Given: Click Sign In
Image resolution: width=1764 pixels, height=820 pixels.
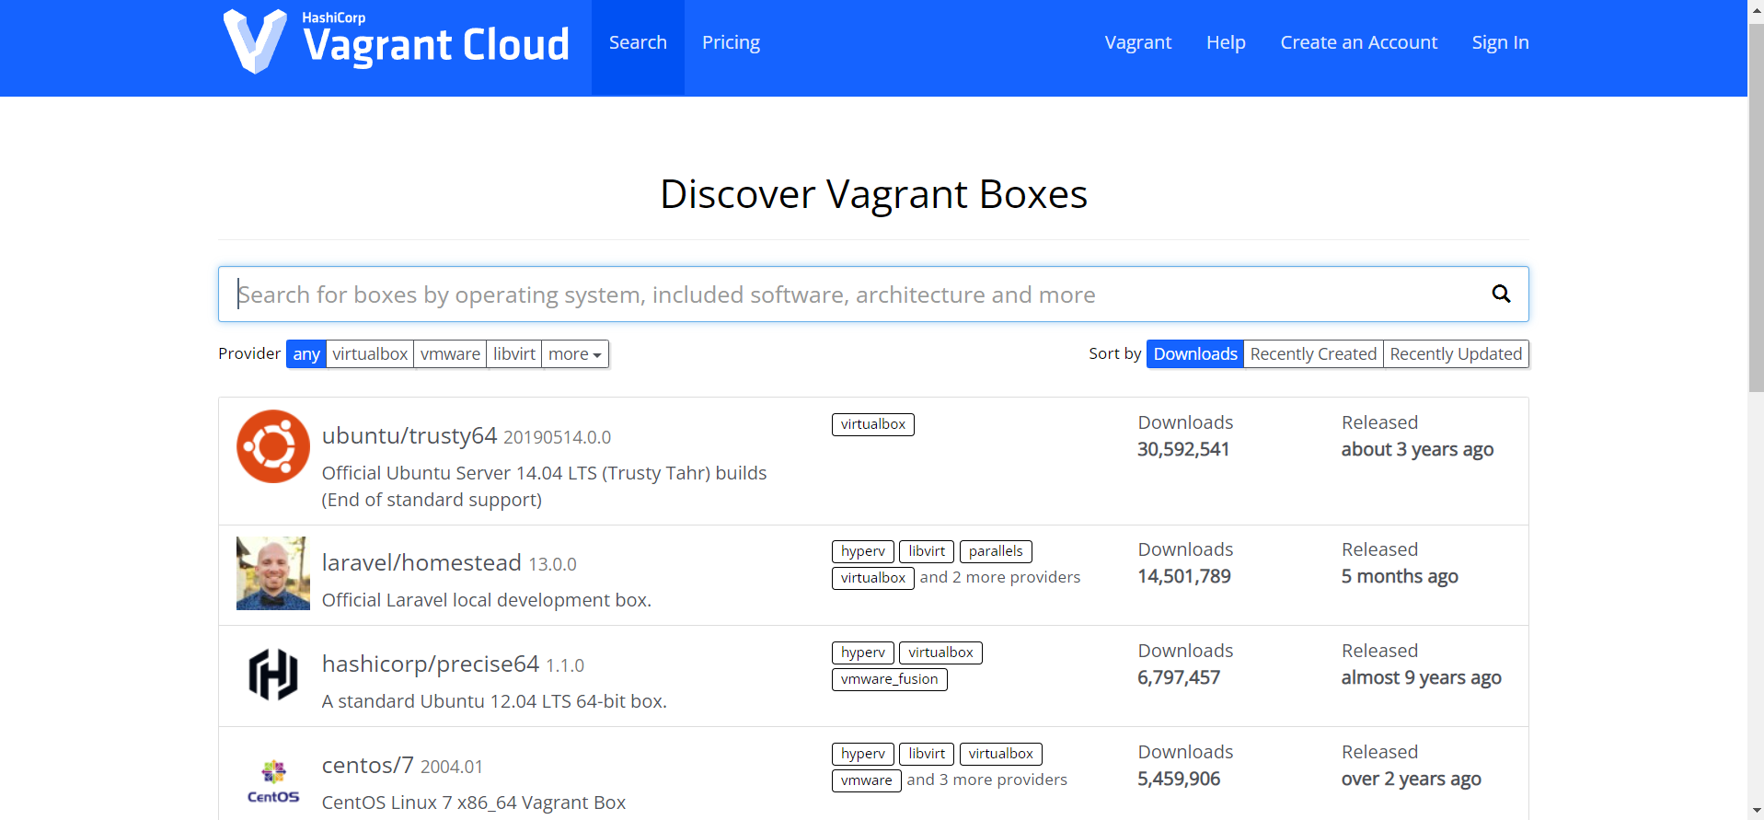Looking at the screenshot, I should tap(1500, 42).
